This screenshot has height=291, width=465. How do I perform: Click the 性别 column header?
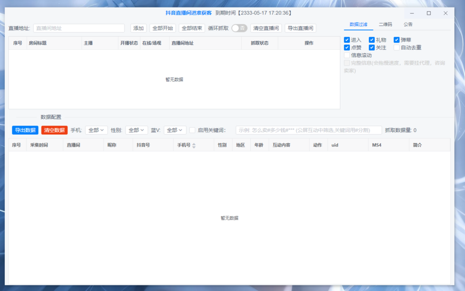(222, 145)
